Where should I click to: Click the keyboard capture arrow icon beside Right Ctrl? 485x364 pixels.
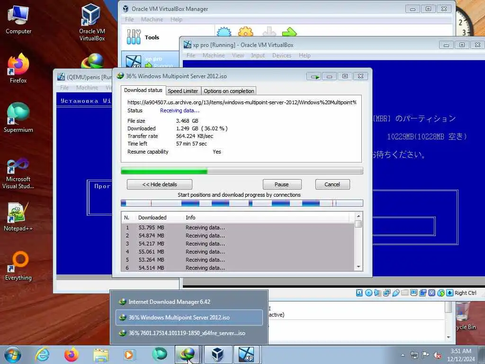(x=450, y=293)
